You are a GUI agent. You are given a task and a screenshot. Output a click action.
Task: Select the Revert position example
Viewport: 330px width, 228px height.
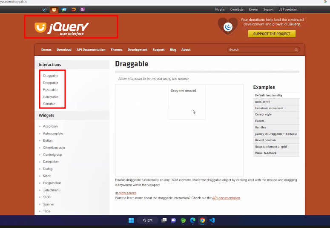276,140
